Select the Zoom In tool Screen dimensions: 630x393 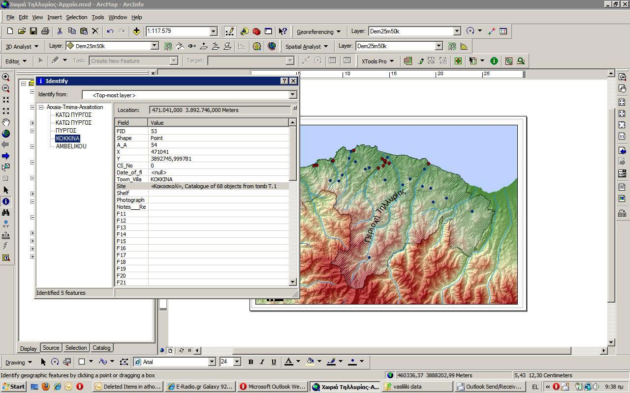click(x=6, y=77)
